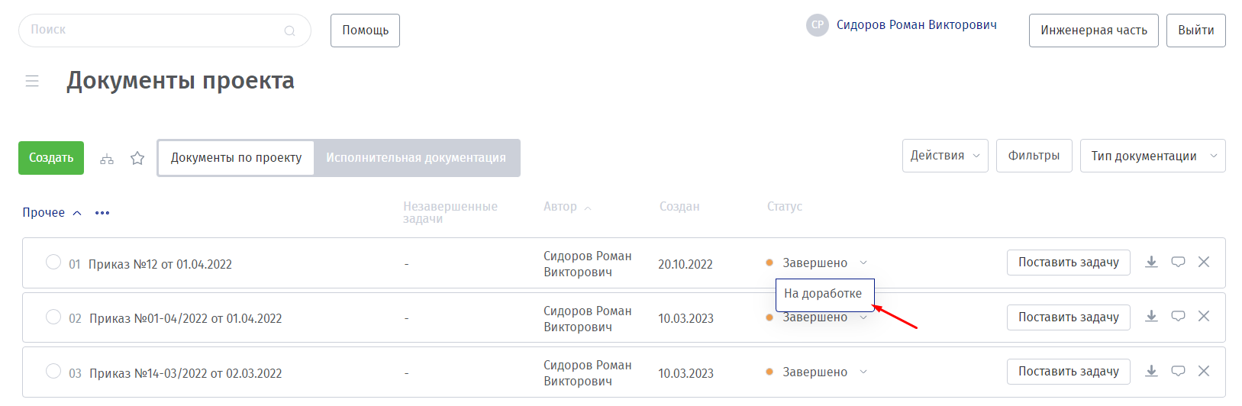Select the Приказ №14-03/2022 row radio button
The height and width of the screenshot is (406, 1242).
point(53,371)
